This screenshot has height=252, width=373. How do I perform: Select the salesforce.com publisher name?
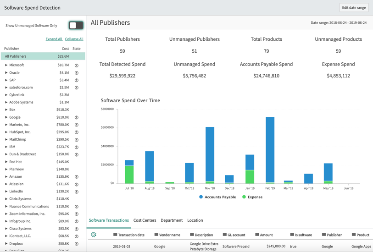point(21,88)
